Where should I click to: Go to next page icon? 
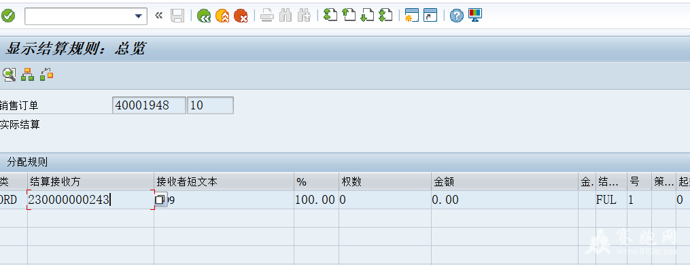point(367,16)
